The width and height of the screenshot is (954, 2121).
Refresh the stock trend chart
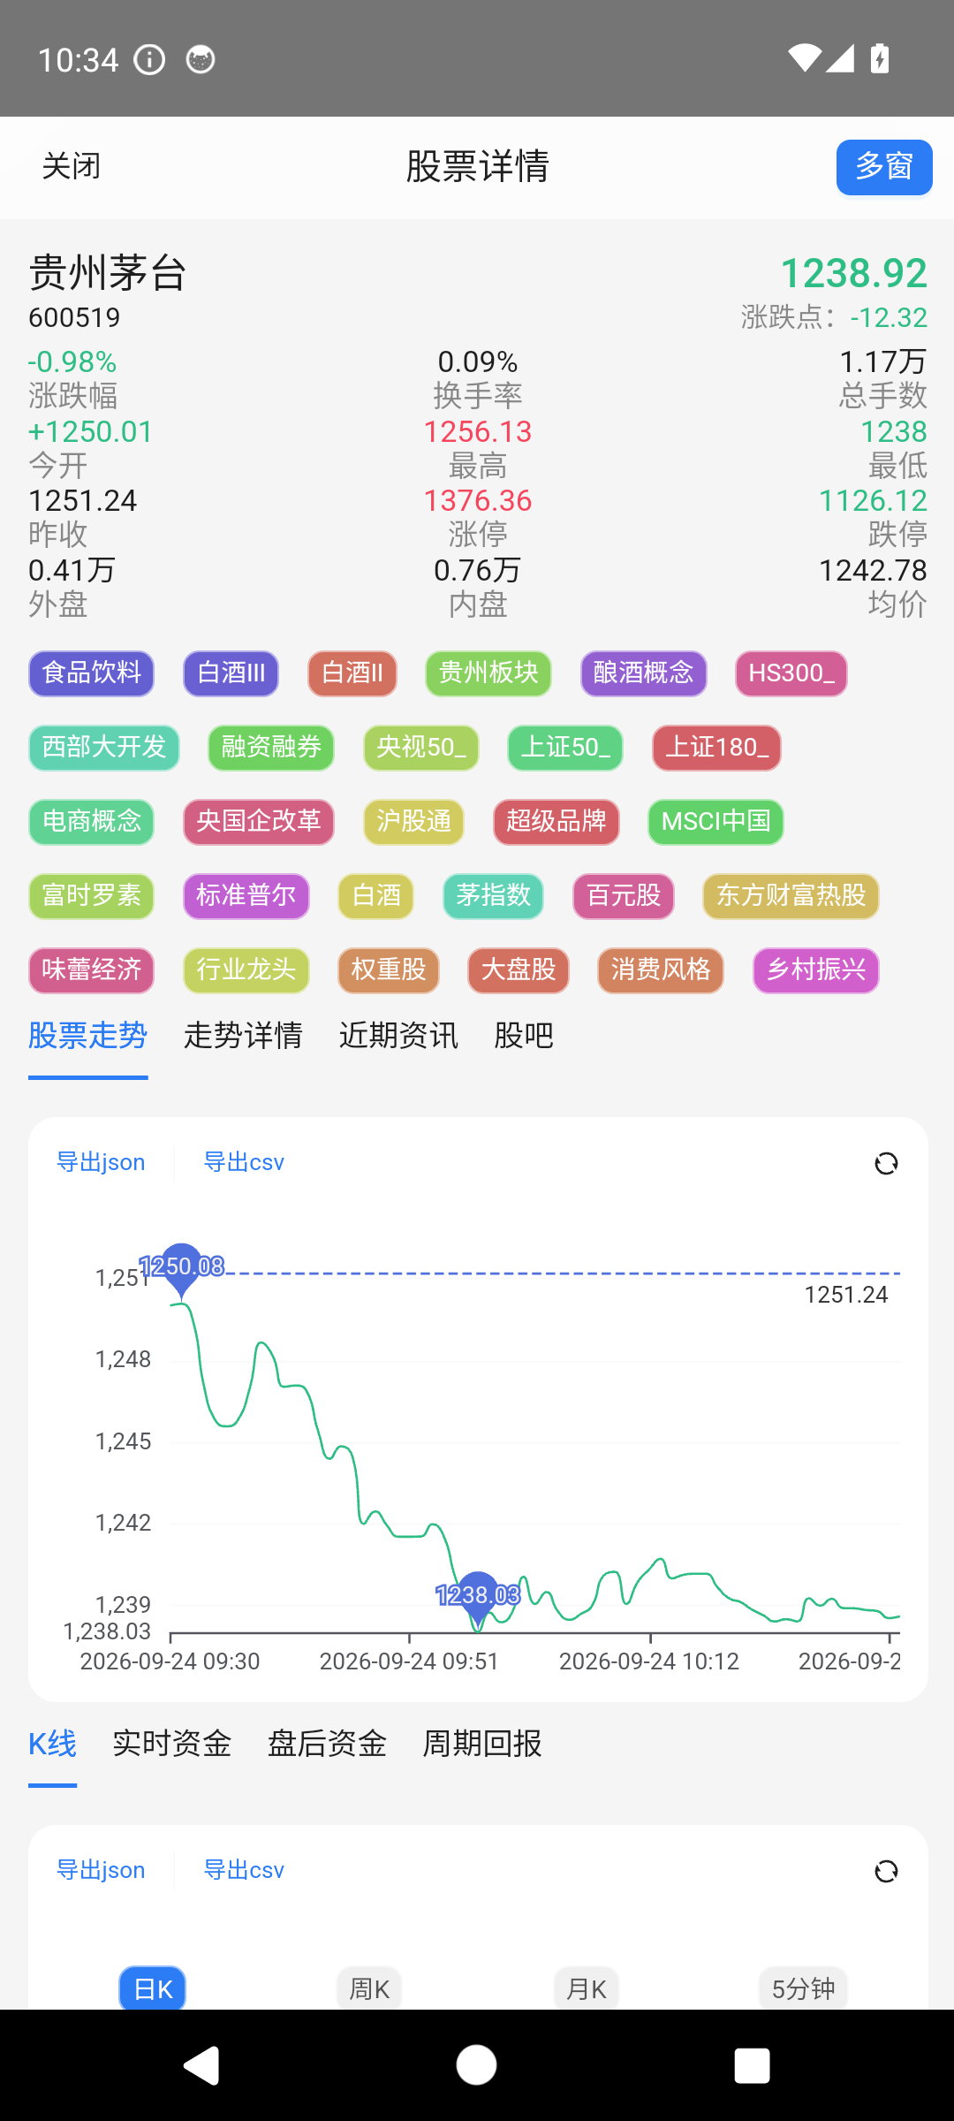click(x=886, y=1163)
